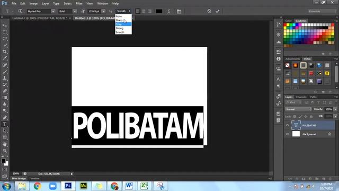The image size is (339, 191).
Task: Open layer filter Kind dropdown
Action: [x=293, y=102]
